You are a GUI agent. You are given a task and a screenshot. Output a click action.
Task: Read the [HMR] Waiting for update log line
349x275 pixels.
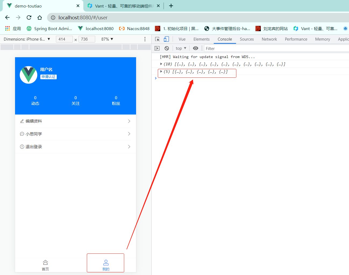pos(207,57)
